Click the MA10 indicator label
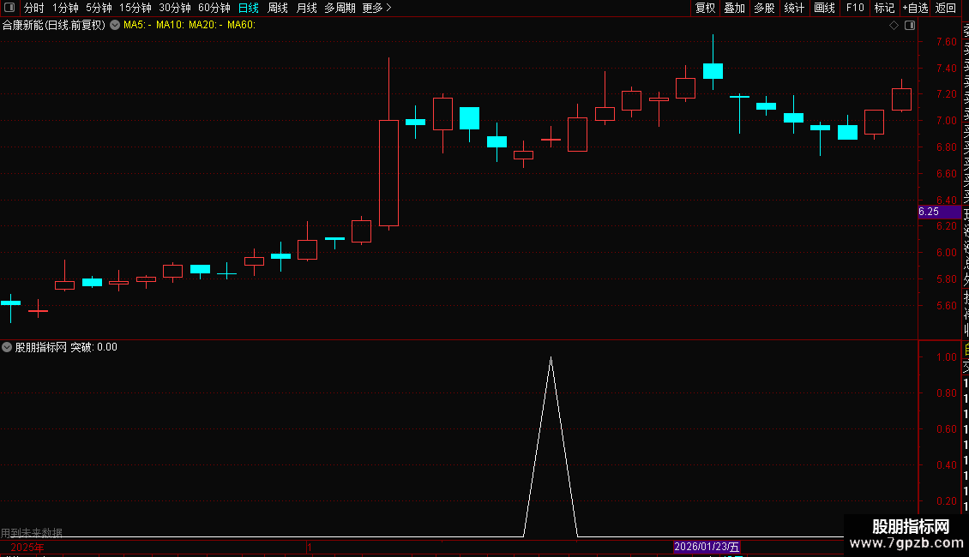The height and width of the screenshot is (557, 969). click(170, 25)
